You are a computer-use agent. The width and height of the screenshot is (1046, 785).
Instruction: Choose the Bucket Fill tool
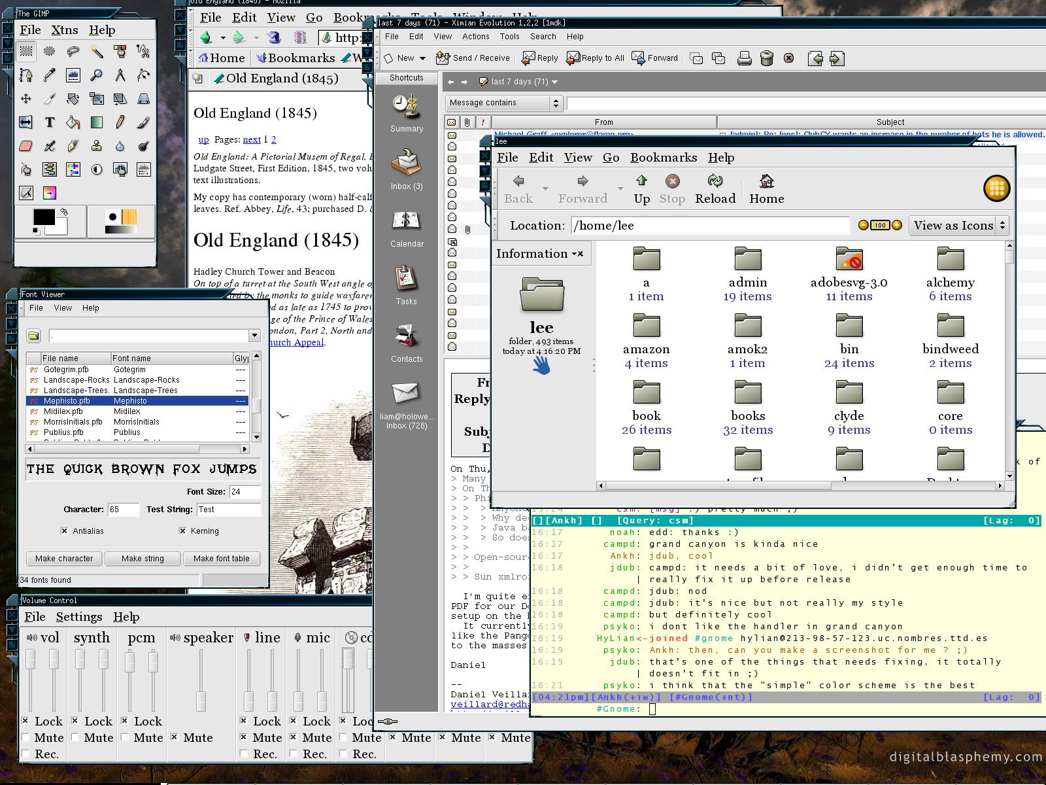pos(73,122)
